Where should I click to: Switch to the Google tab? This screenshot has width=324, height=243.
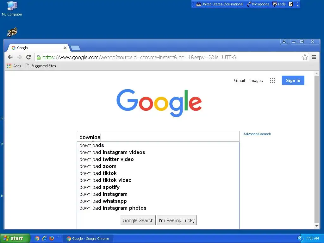point(38,48)
